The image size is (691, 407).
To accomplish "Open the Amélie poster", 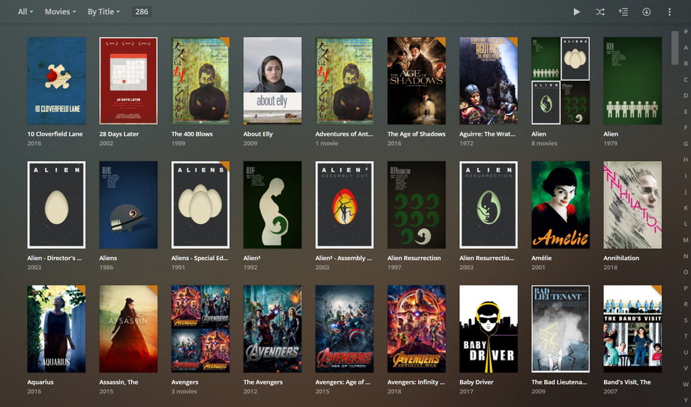I will click(x=560, y=205).
